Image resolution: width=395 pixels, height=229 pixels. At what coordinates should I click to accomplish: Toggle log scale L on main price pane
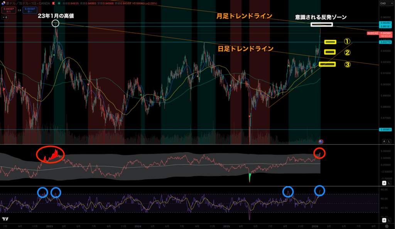(389, 141)
